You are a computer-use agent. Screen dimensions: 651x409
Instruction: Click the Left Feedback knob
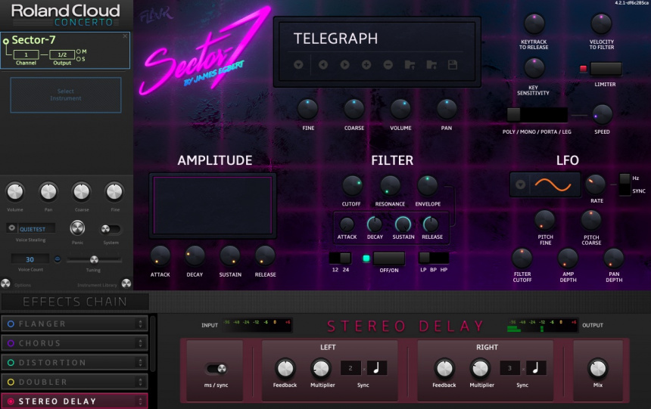pos(285,368)
